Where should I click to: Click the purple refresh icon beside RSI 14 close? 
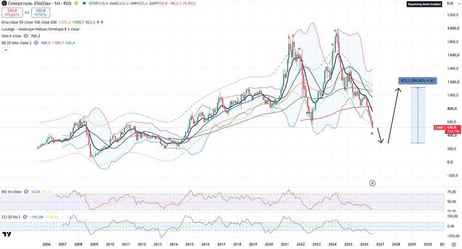(26, 192)
